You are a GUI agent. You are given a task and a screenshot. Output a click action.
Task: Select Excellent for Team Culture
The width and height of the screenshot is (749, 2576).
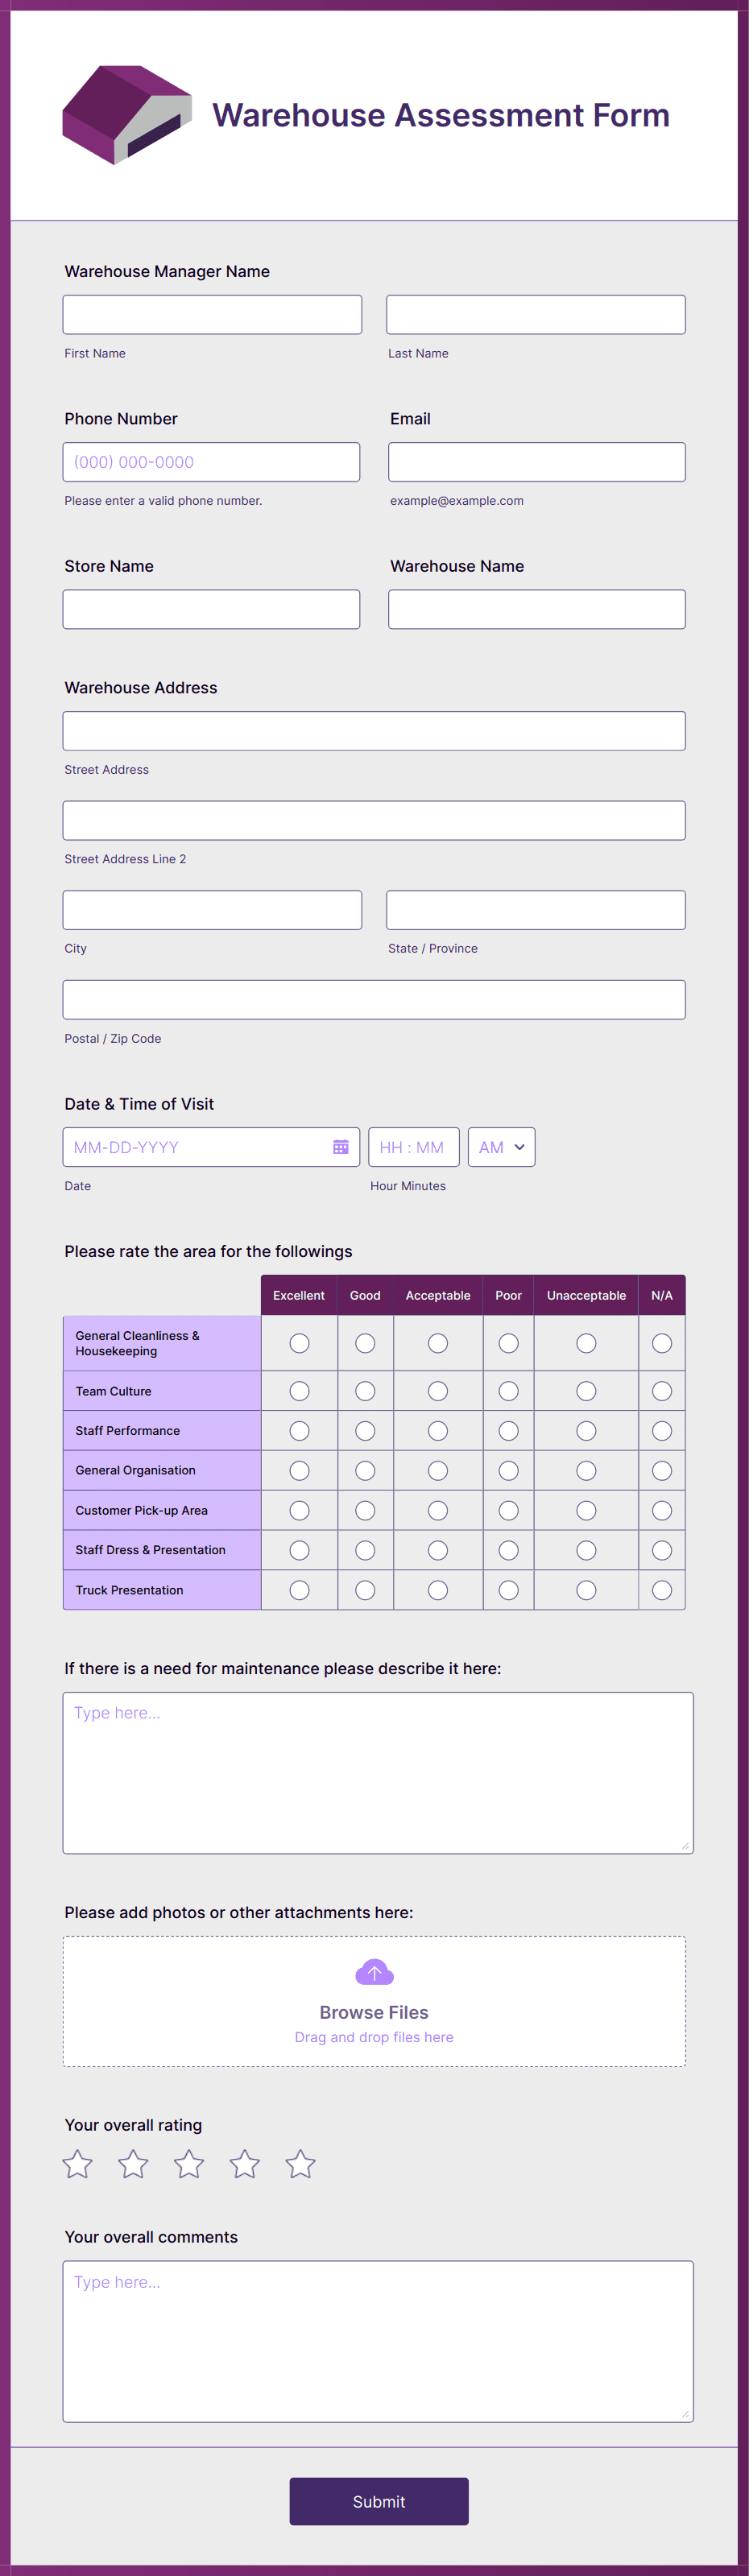click(299, 1390)
